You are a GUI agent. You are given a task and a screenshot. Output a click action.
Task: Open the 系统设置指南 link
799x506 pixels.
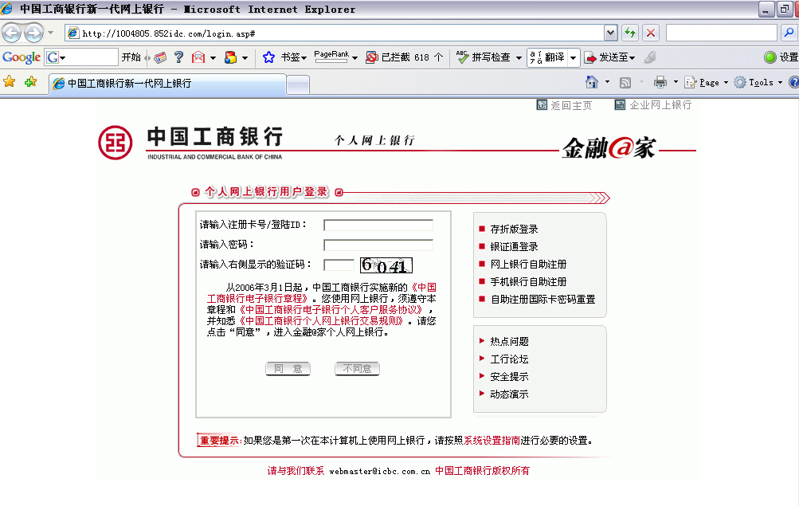(492, 441)
